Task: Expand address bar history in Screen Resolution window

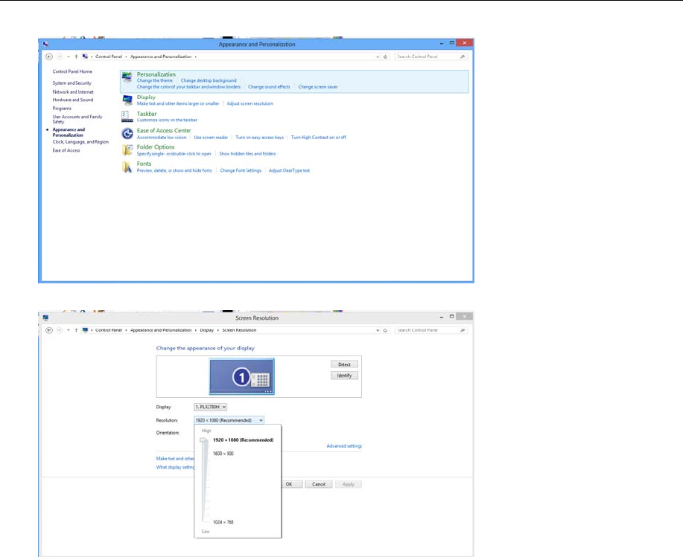Action: click(x=377, y=330)
